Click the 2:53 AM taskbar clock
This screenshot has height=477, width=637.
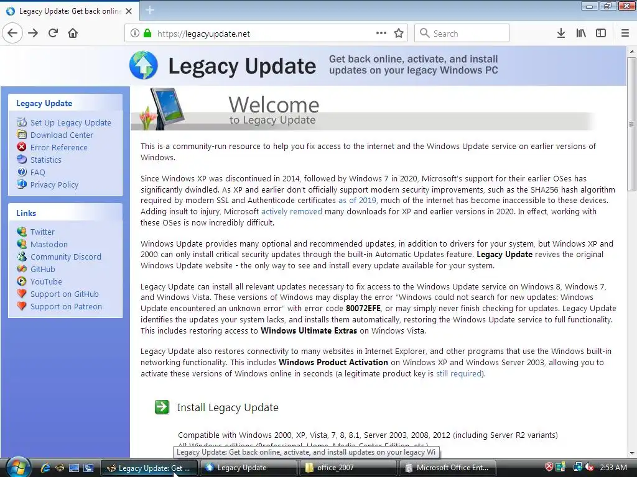(613, 468)
